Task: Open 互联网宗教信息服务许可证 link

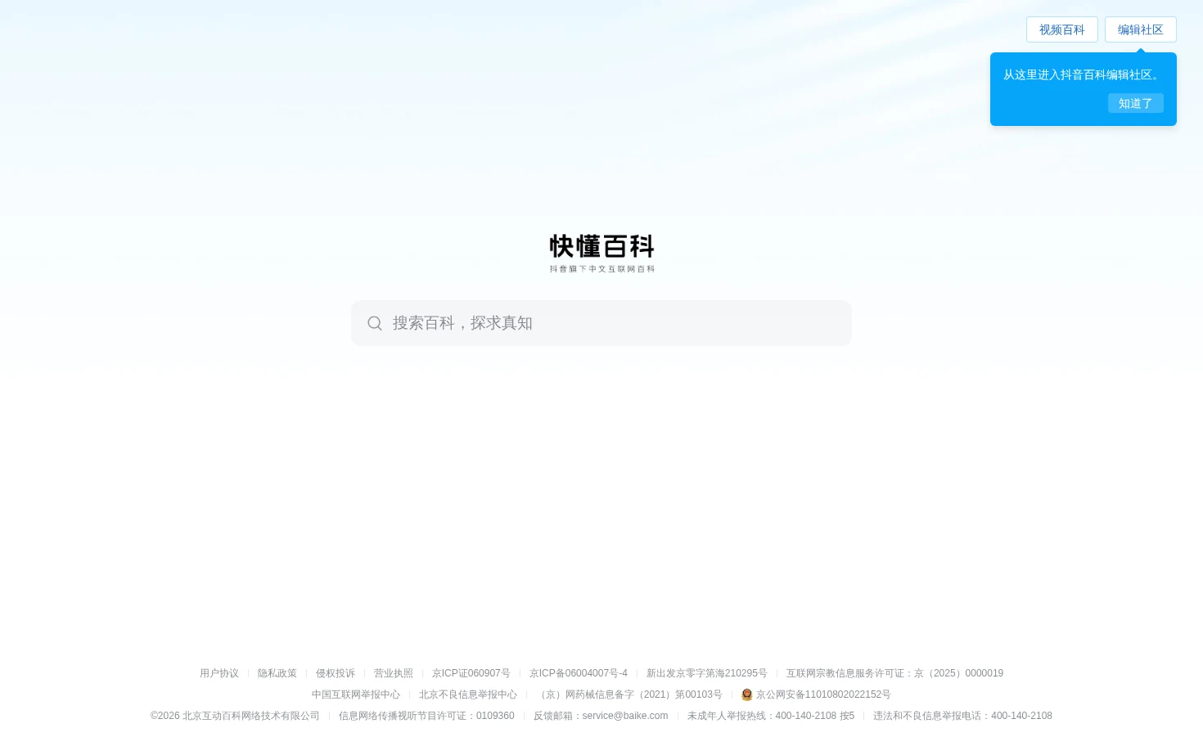Action: 894,673
